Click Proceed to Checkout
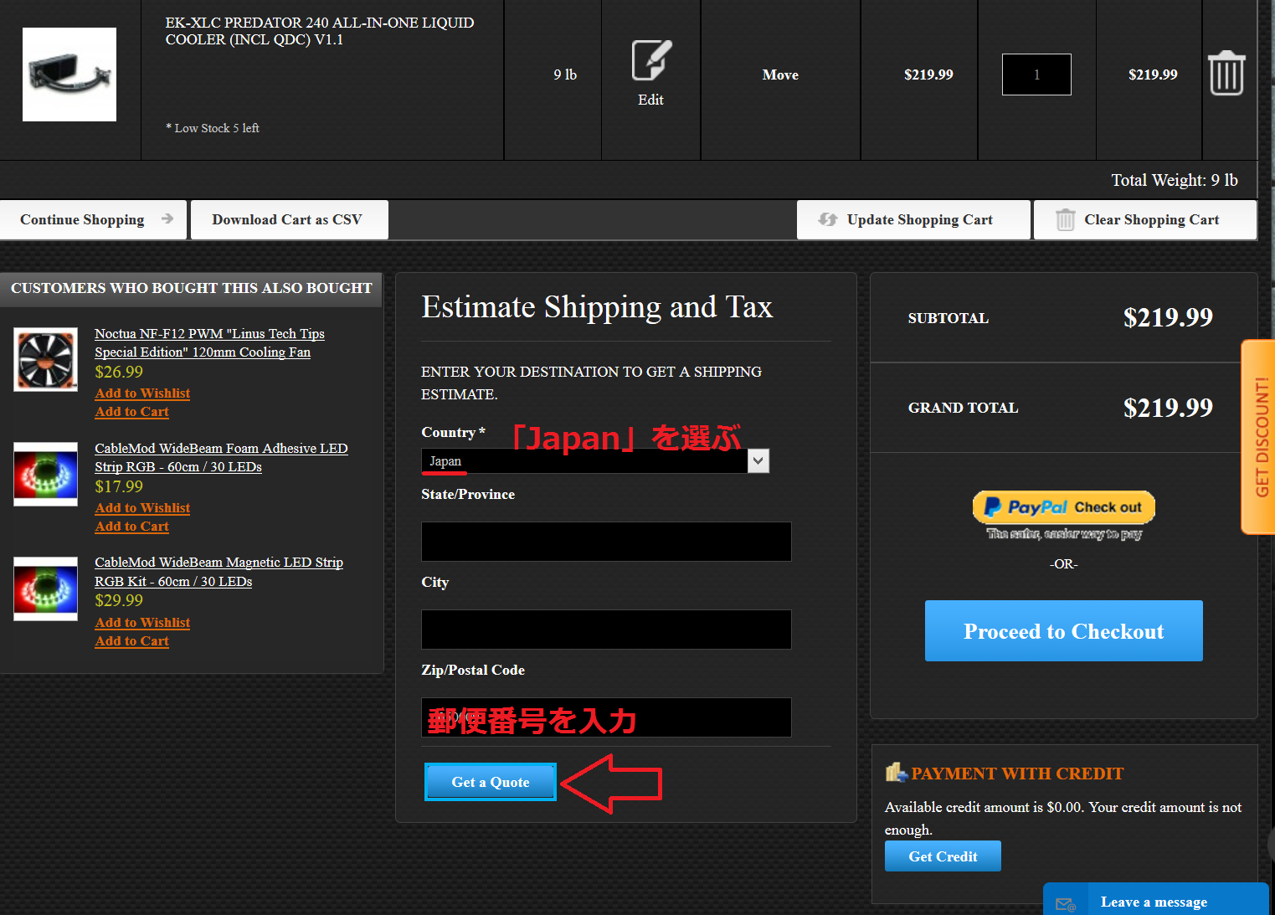The height and width of the screenshot is (915, 1275). pos(1063,631)
